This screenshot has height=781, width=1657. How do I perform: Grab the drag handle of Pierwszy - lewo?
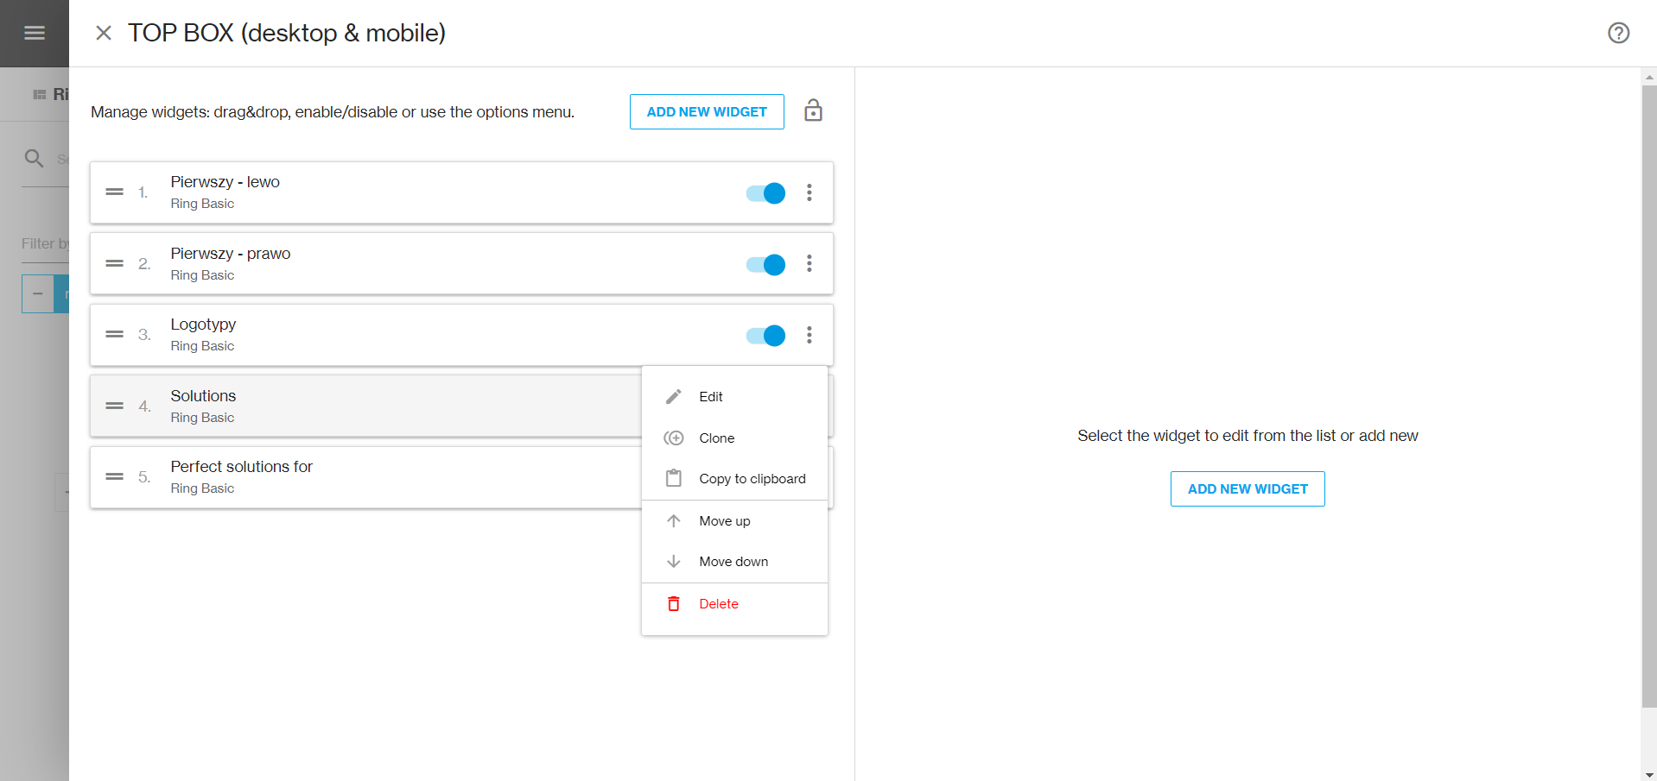pyautogui.click(x=115, y=192)
